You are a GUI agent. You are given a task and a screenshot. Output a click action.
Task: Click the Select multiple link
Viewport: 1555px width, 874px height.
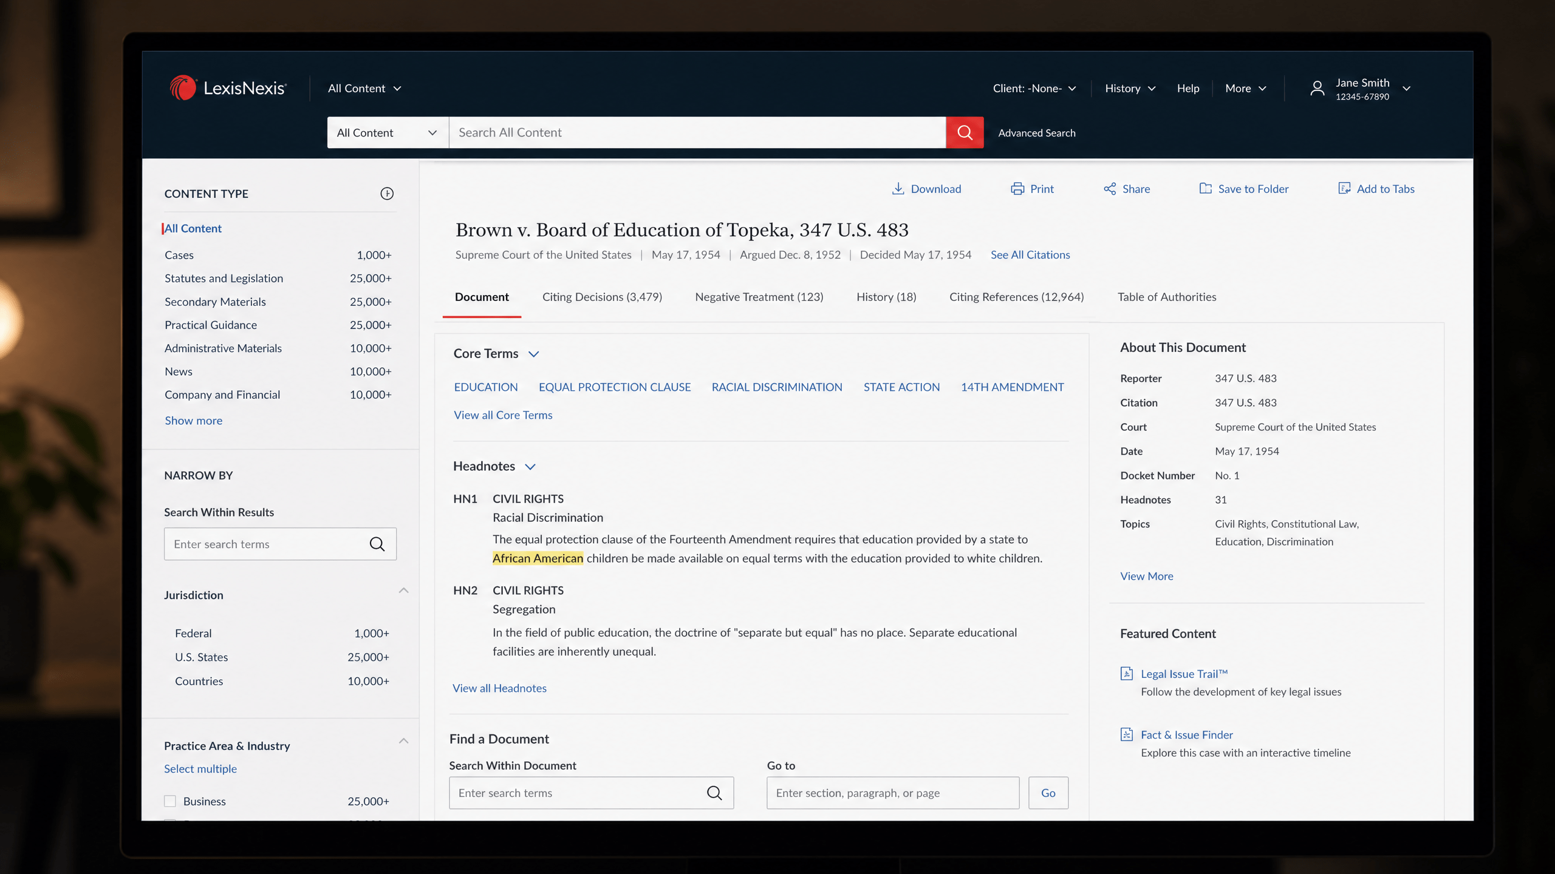click(200, 769)
